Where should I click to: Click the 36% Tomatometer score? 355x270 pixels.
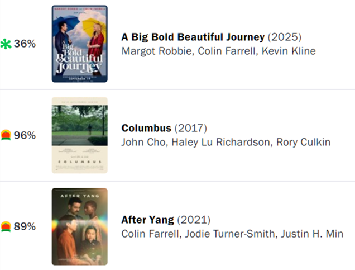[x=25, y=44]
